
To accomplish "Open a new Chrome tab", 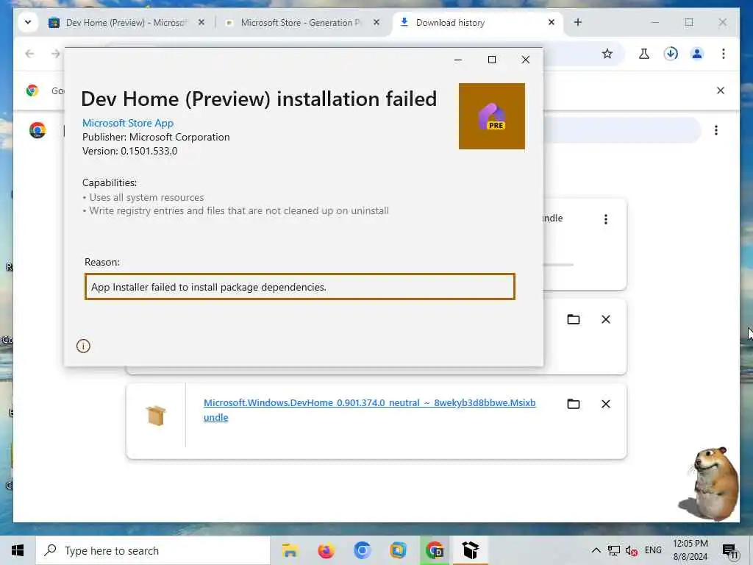I will coord(578,22).
